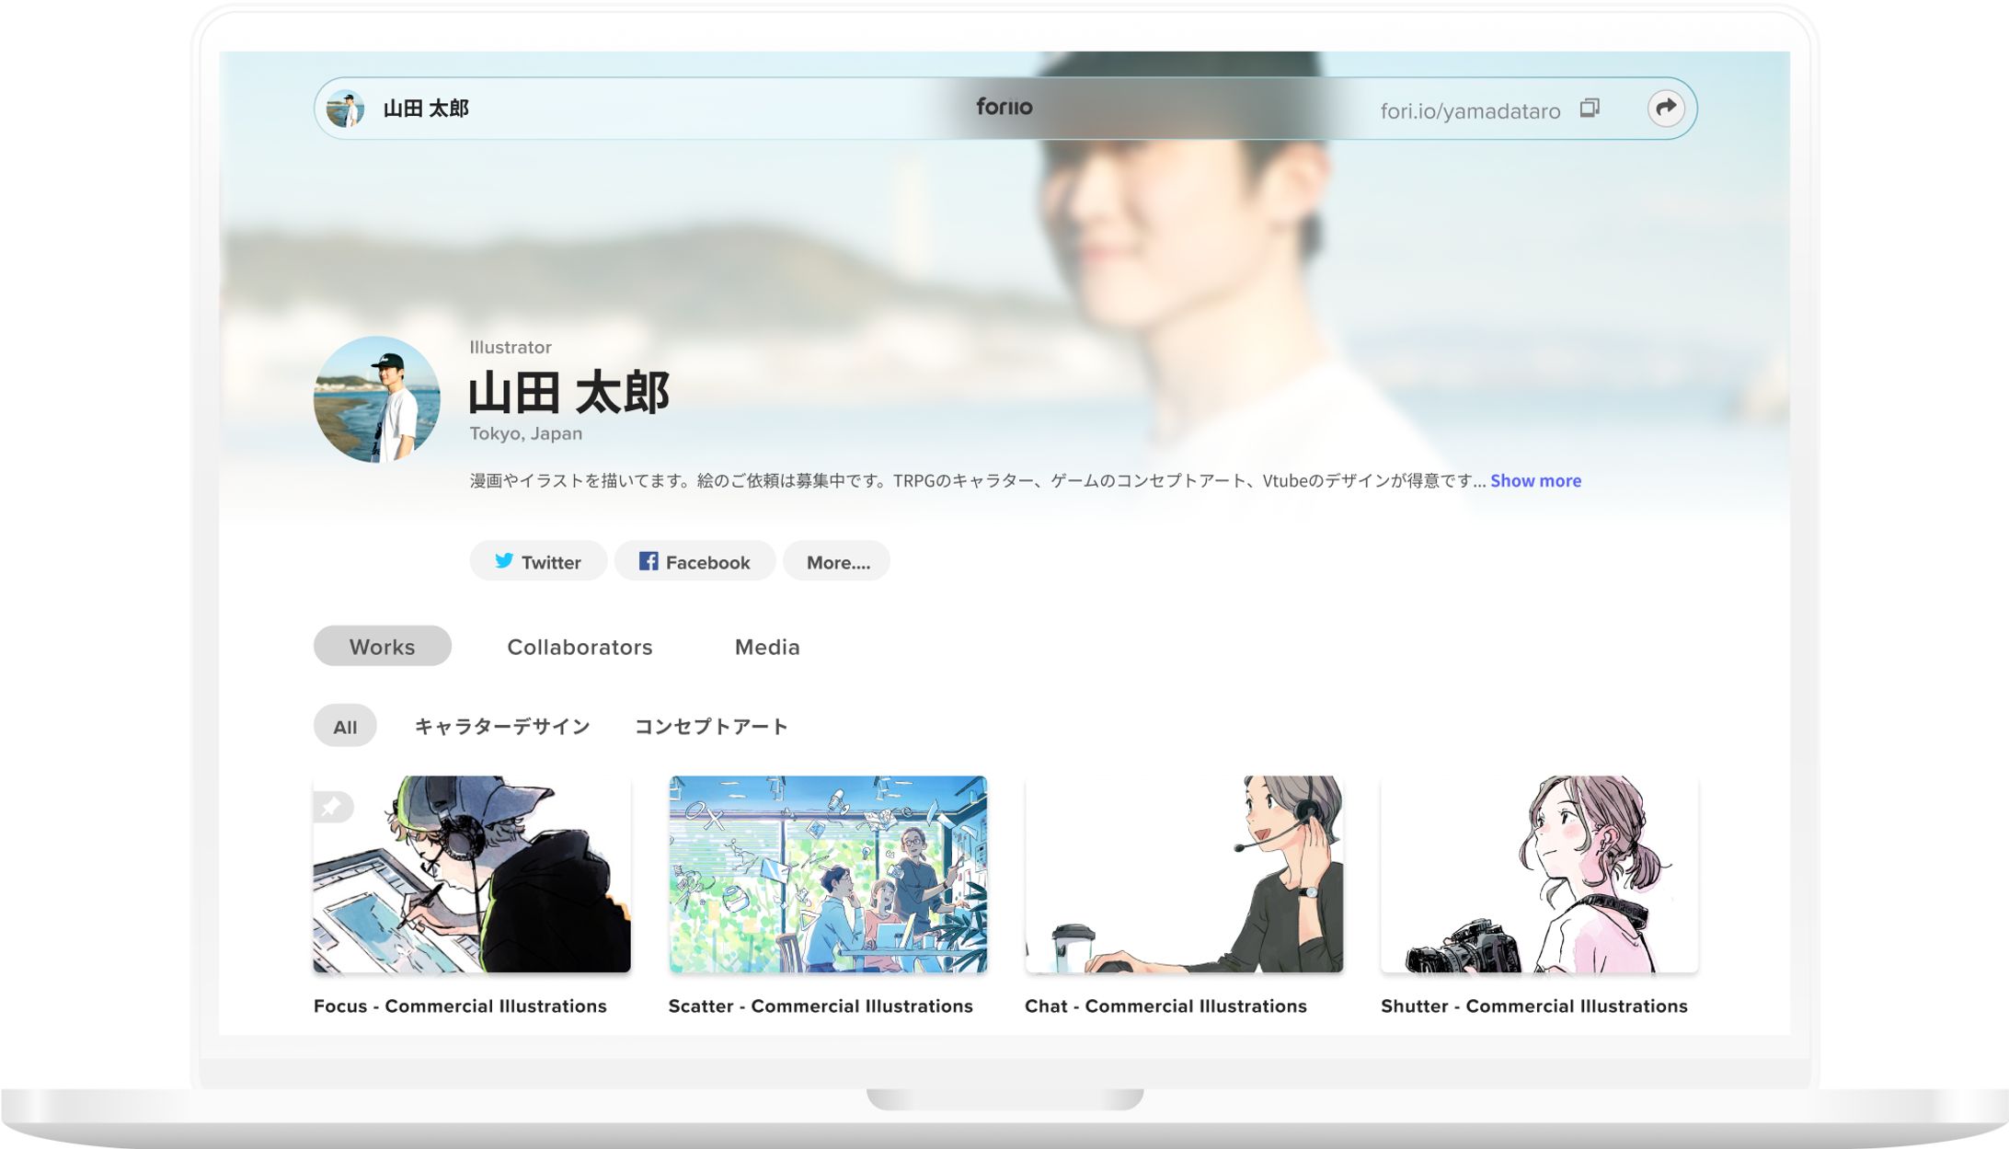This screenshot has height=1149, width=2009.
Task: Open the Twitter profile button
Action: coord(538,561)
